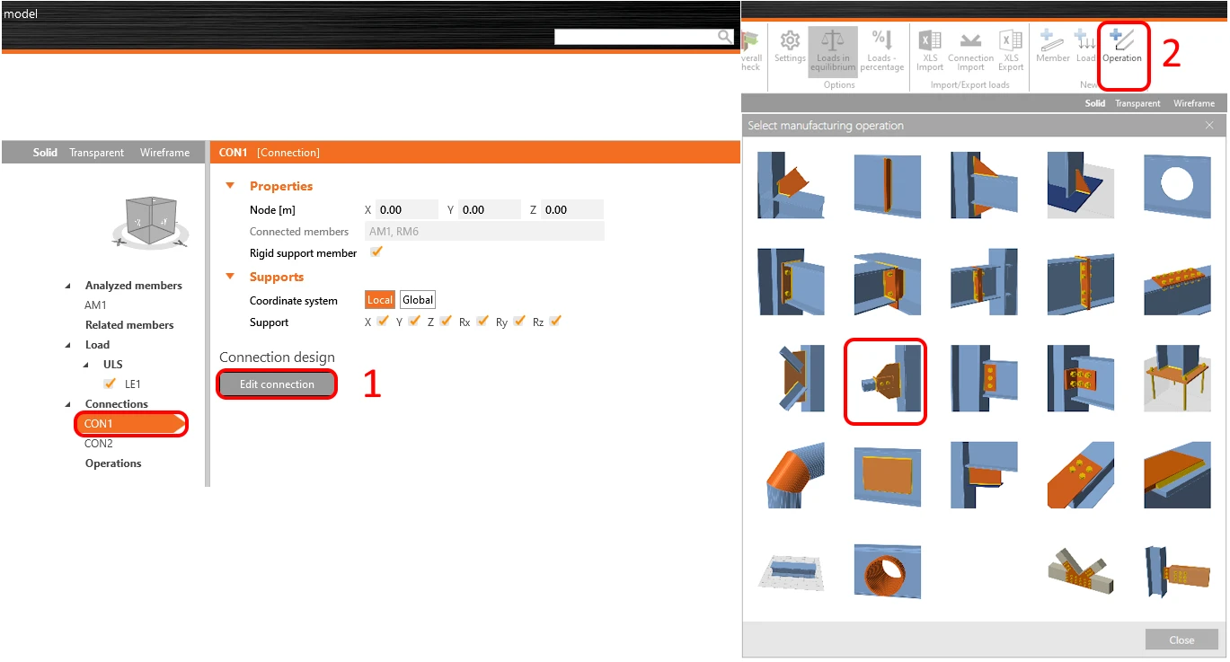Viewport: 1230px width, 662px height.
Task: Uncheck the Rigid support member checkbox
Action: pos(376,252)
